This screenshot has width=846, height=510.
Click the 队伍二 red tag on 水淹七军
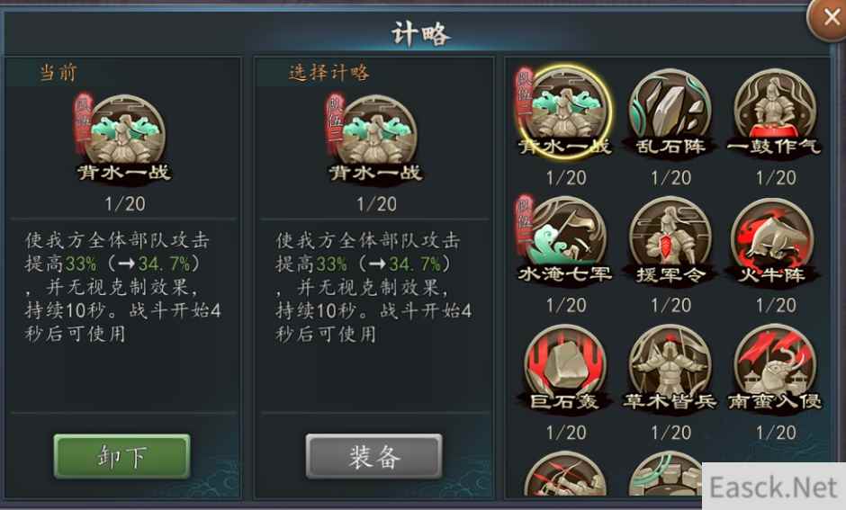point(525,224)
